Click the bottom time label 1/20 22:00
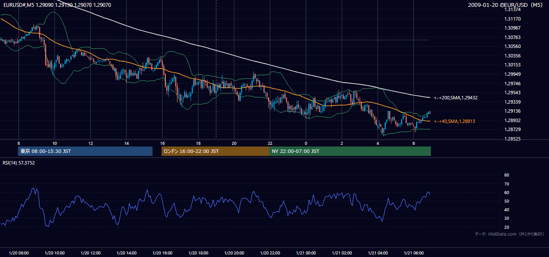The width and height of the screenshot is (549, 257). click(x=270, y=253)
